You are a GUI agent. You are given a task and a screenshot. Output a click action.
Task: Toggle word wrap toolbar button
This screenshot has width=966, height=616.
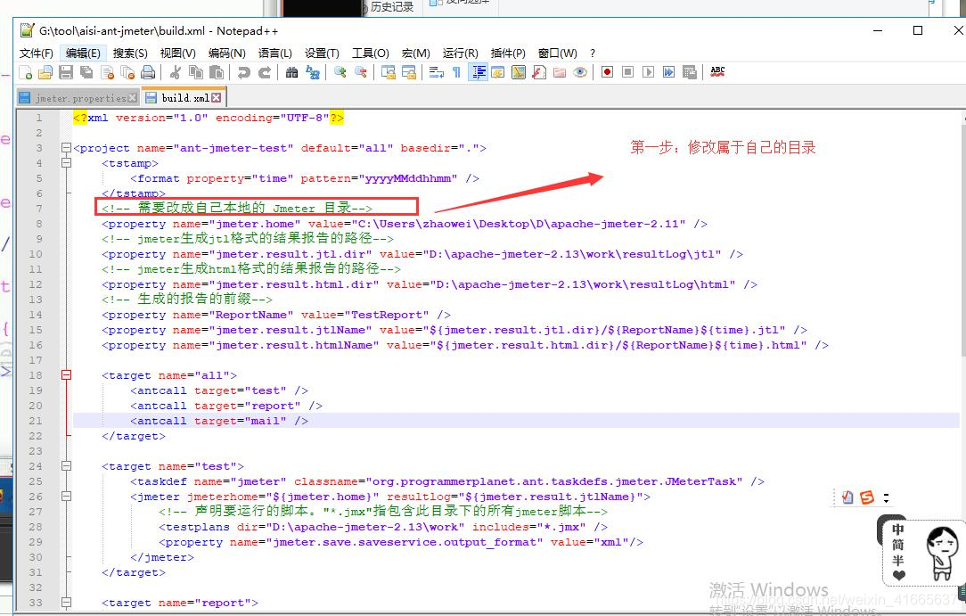coord(436,73)
